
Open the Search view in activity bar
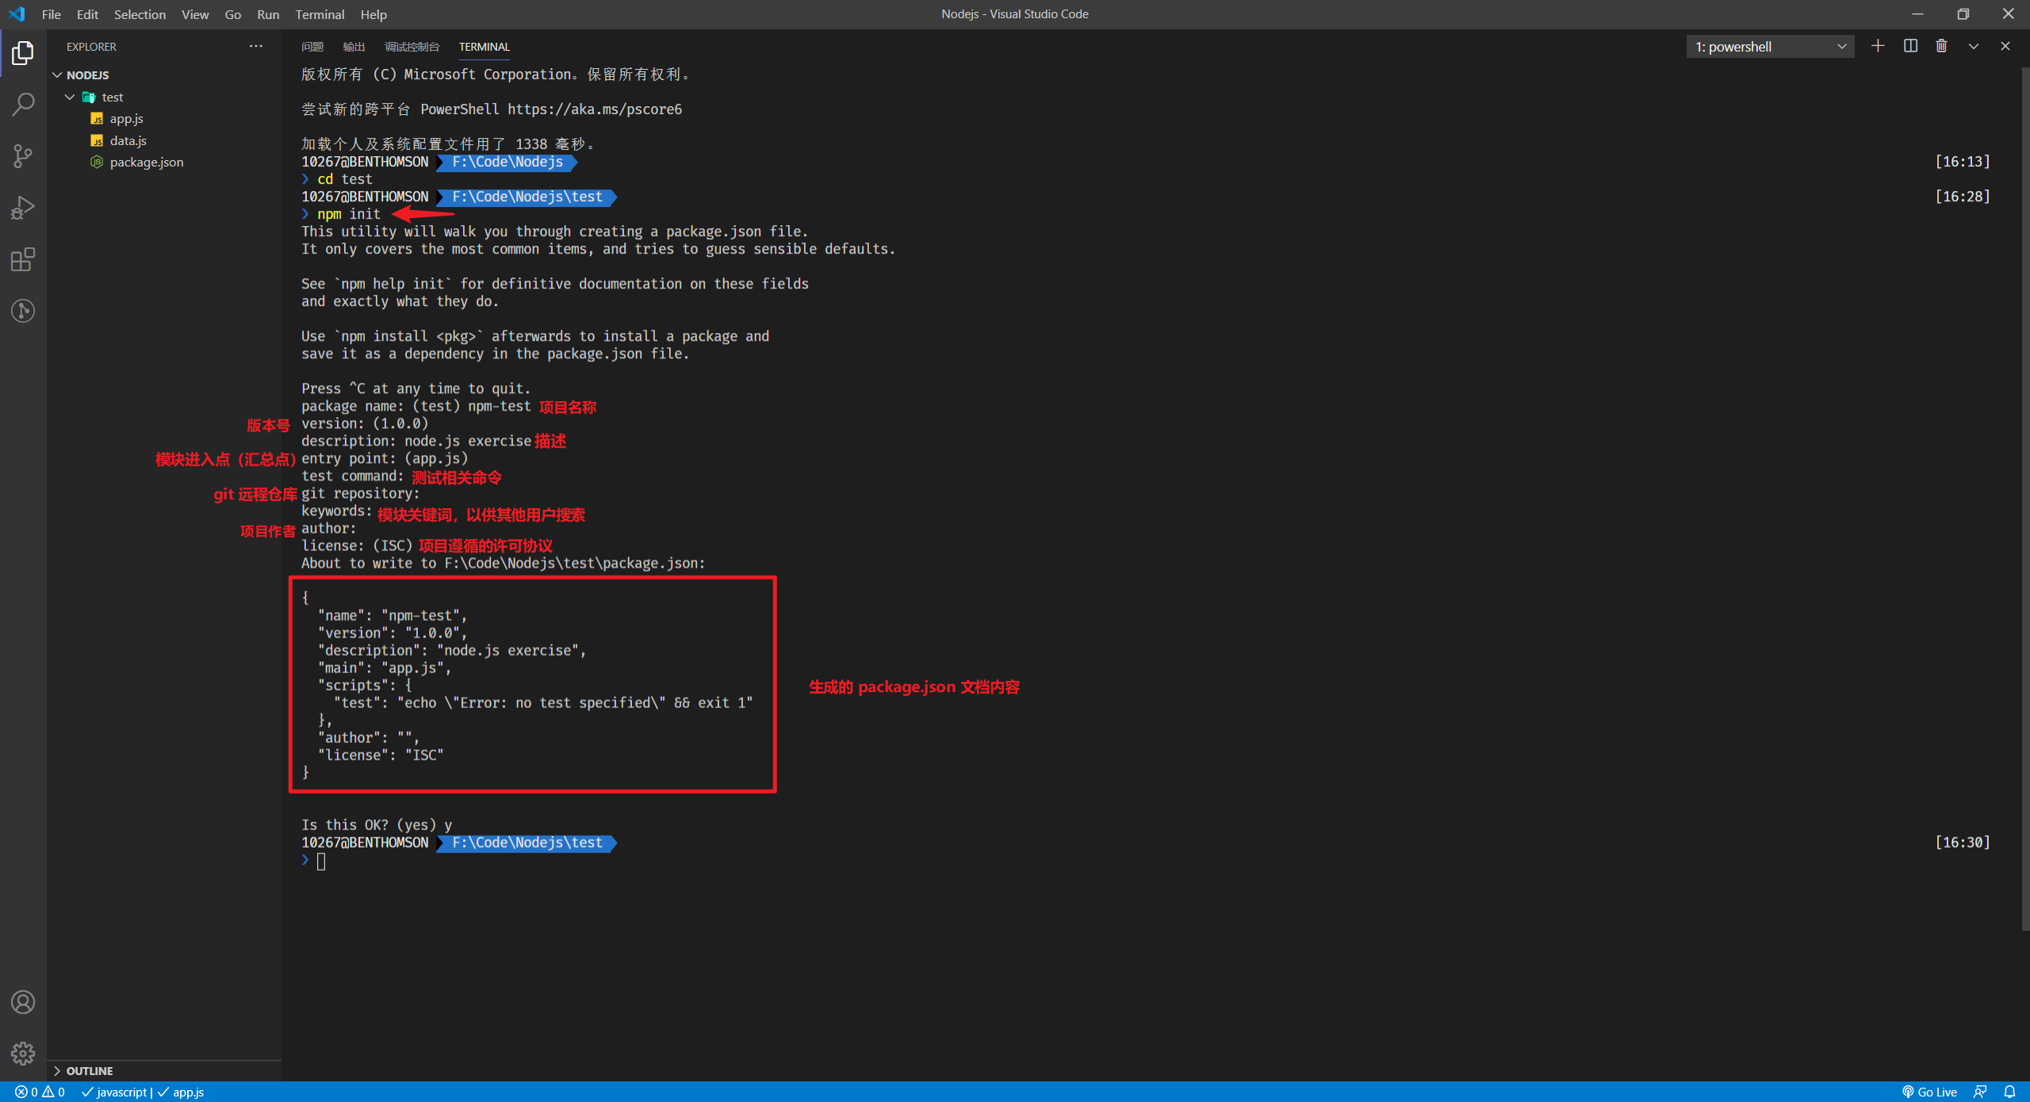coord(23,104)
